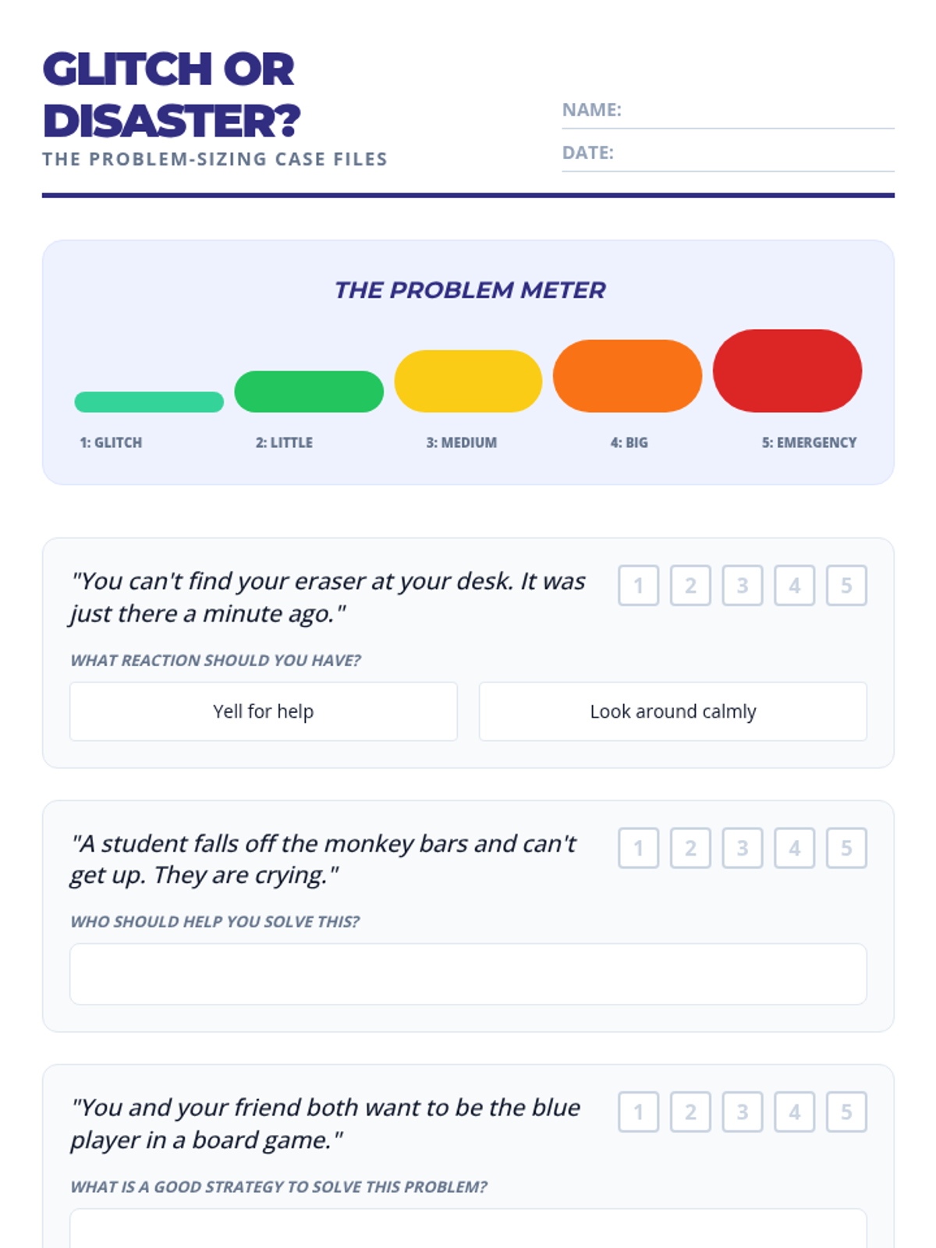Select the red Emergency meter bar
This screenshot has height=1248, width=936.
[x=787, y=370]
